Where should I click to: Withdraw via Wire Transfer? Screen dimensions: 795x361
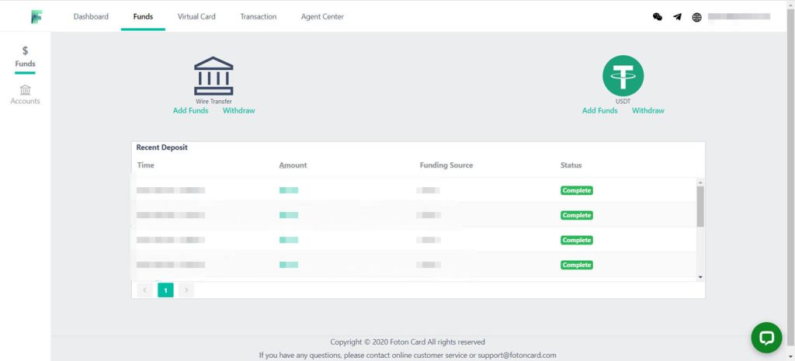pos(239,110)
